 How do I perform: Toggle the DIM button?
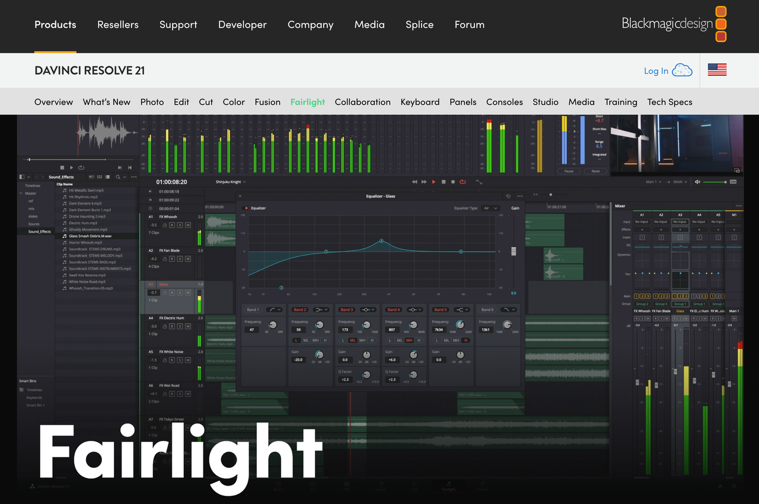coord(733,182)
